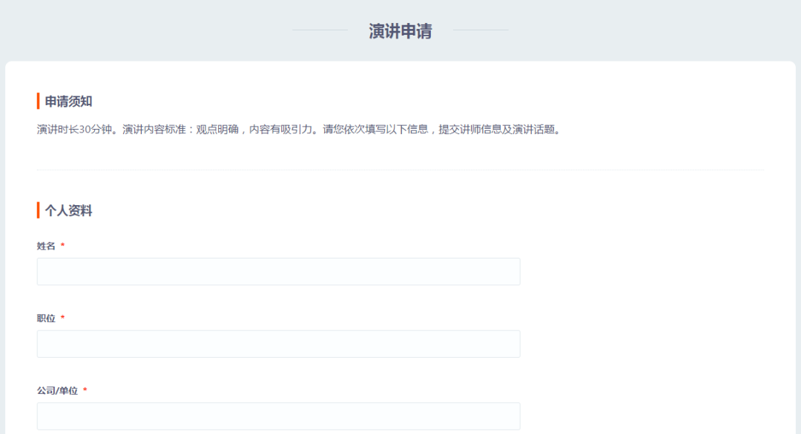
Task: Click the text 演讲时长30分钟
Action: pos(74,130)
